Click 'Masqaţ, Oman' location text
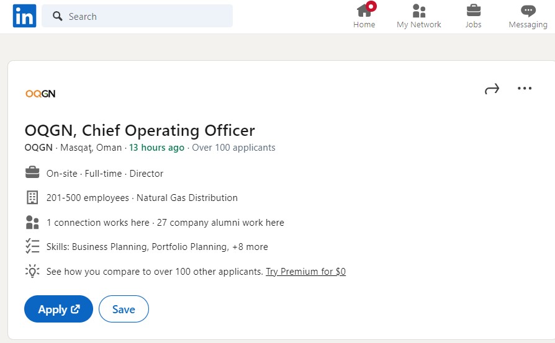Screen dimensions: 555x343 coord(91,148)
